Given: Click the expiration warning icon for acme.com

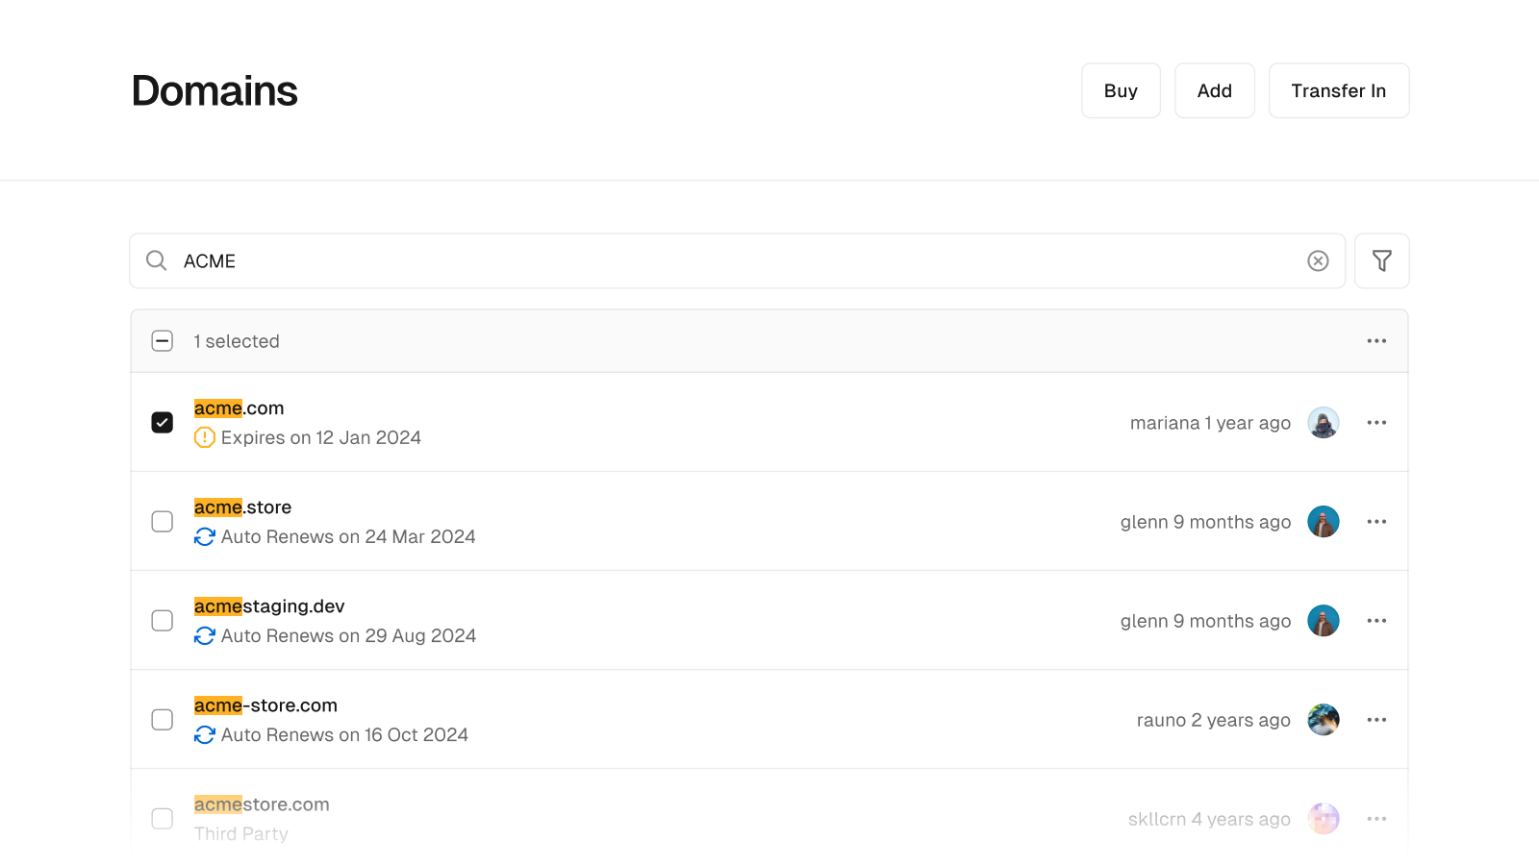Looking at the screenshot, I should point(204,437).
